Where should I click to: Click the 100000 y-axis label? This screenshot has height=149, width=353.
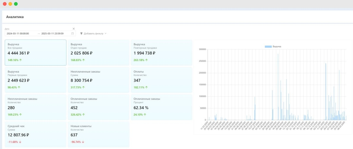tap(202, 96)
